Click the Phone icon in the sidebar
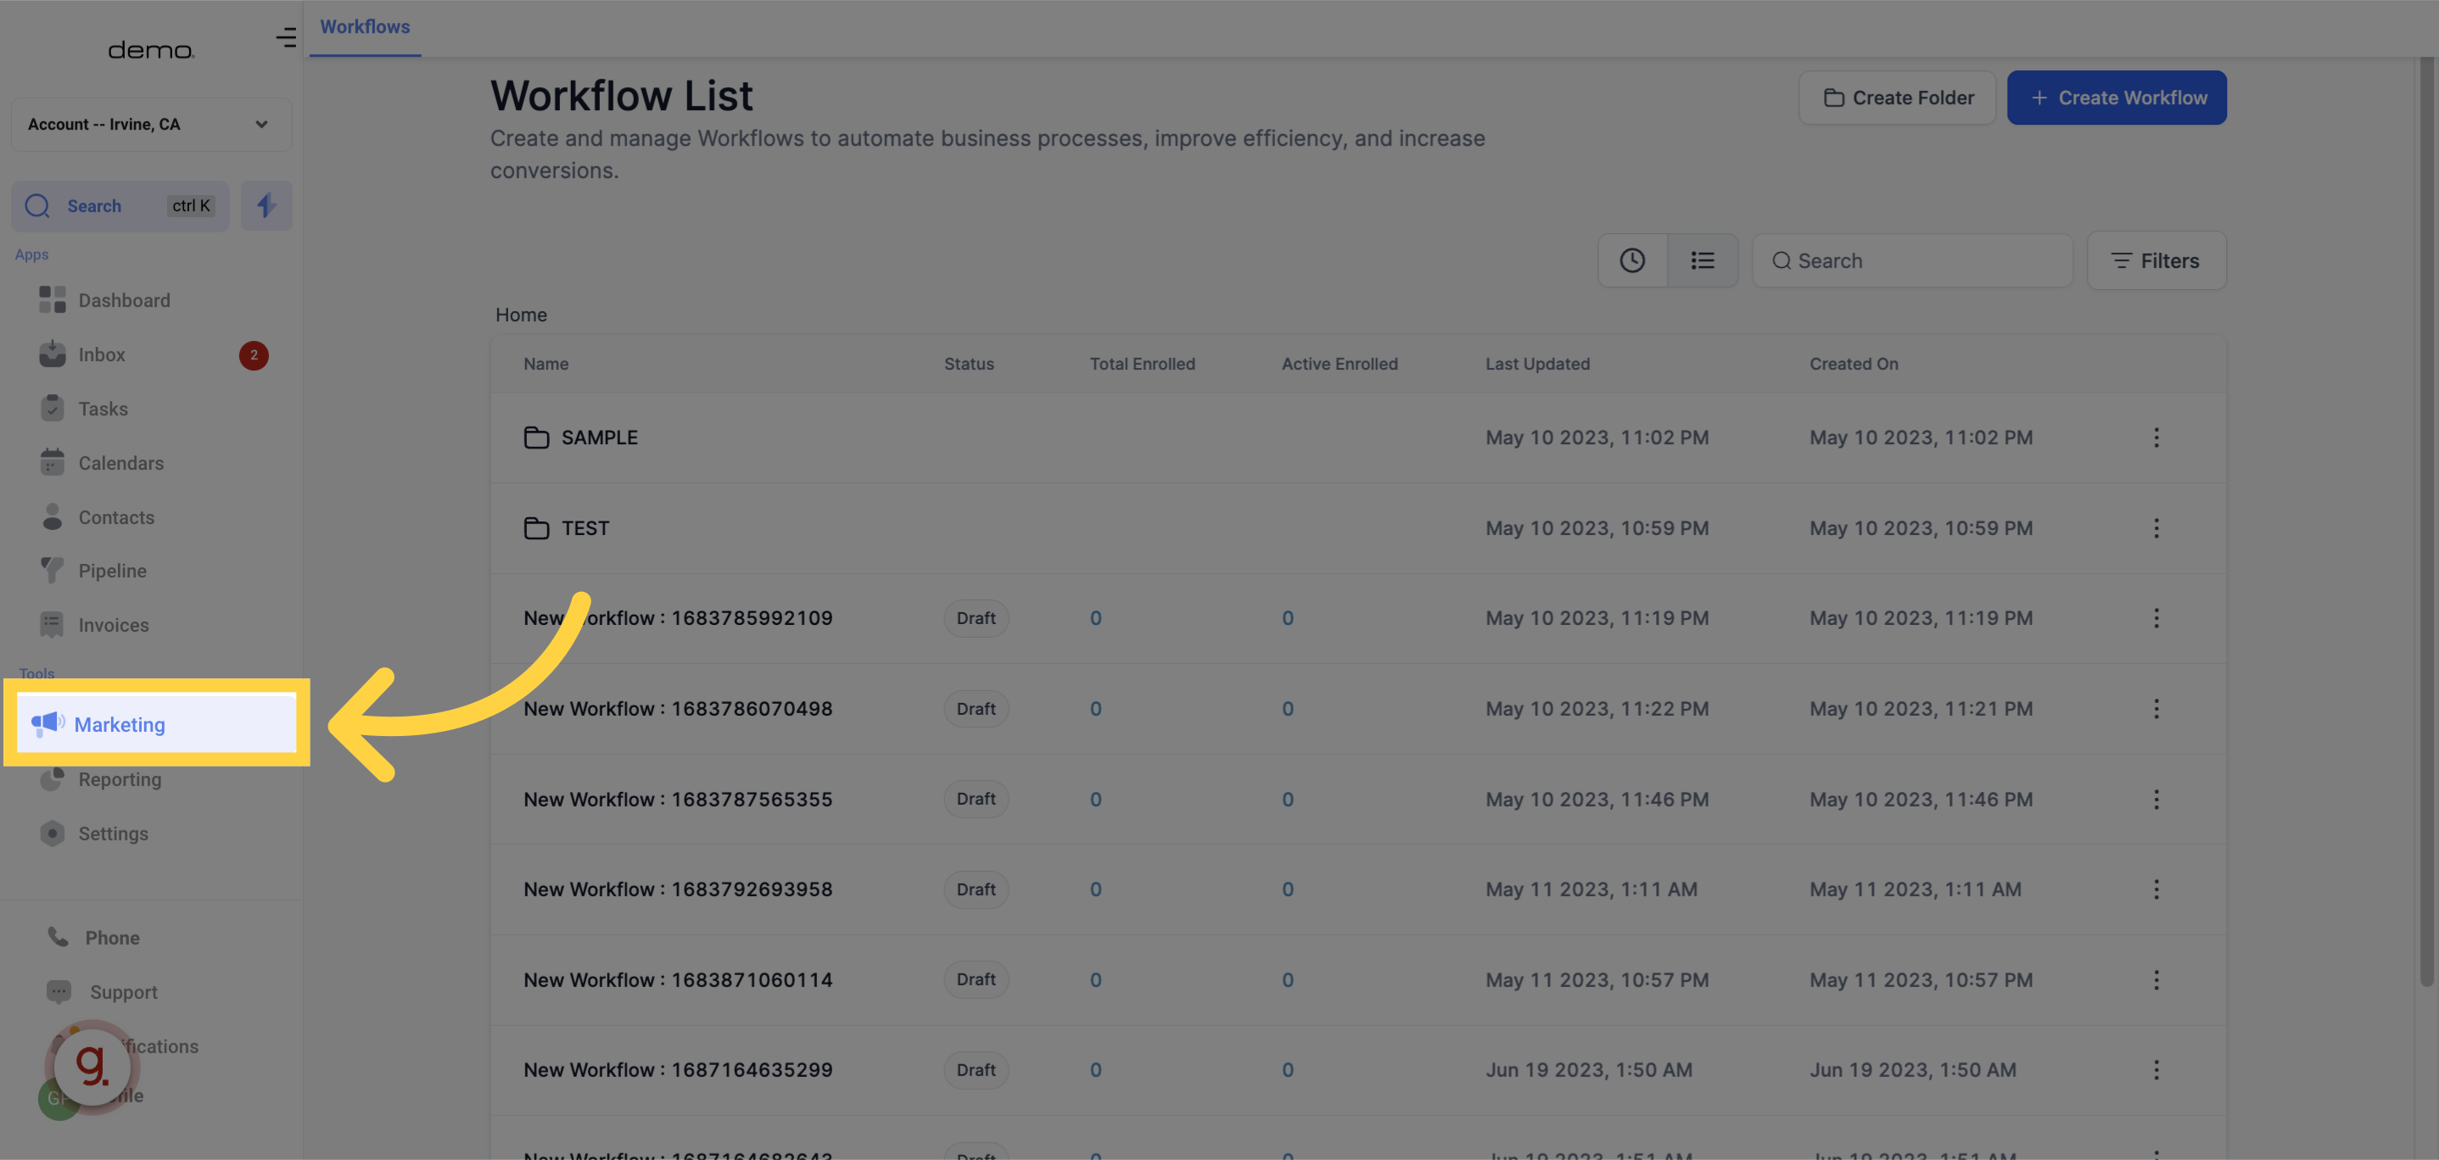The height and width of the screenshot is (1160, 2439). click(59, 937)
